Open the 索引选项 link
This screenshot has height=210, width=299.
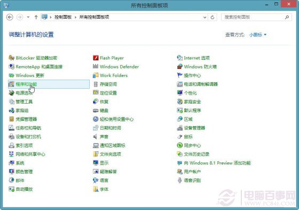[x=24, y=145]
